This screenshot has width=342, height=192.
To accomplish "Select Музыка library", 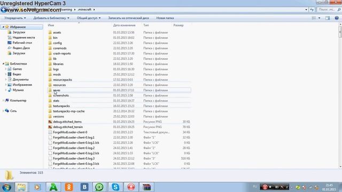I will pyautogui.click(x=18, y=90).
